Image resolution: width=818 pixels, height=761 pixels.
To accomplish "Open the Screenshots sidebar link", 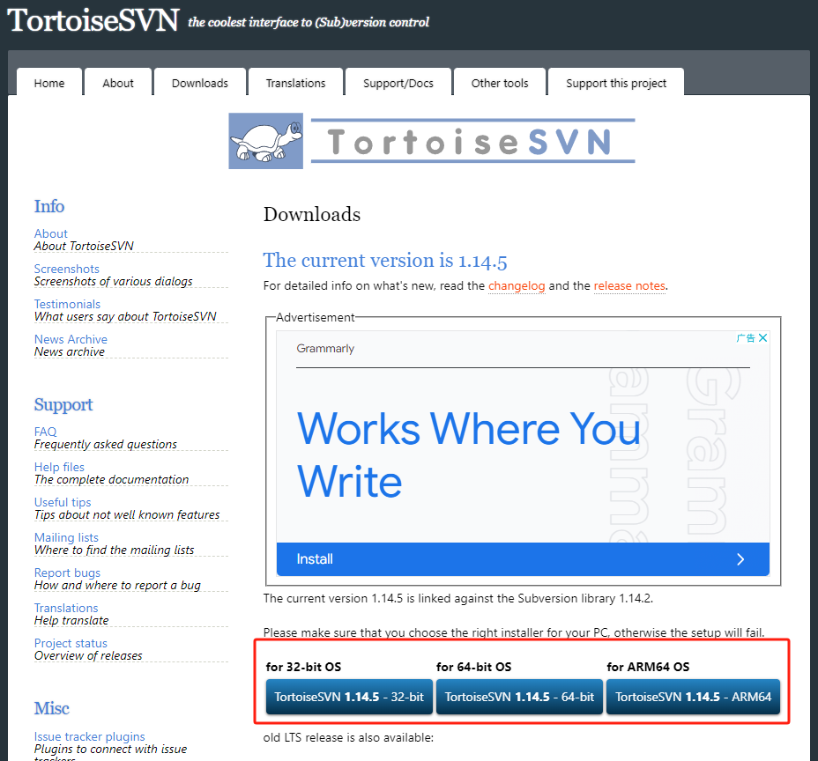I will (66, 269).
